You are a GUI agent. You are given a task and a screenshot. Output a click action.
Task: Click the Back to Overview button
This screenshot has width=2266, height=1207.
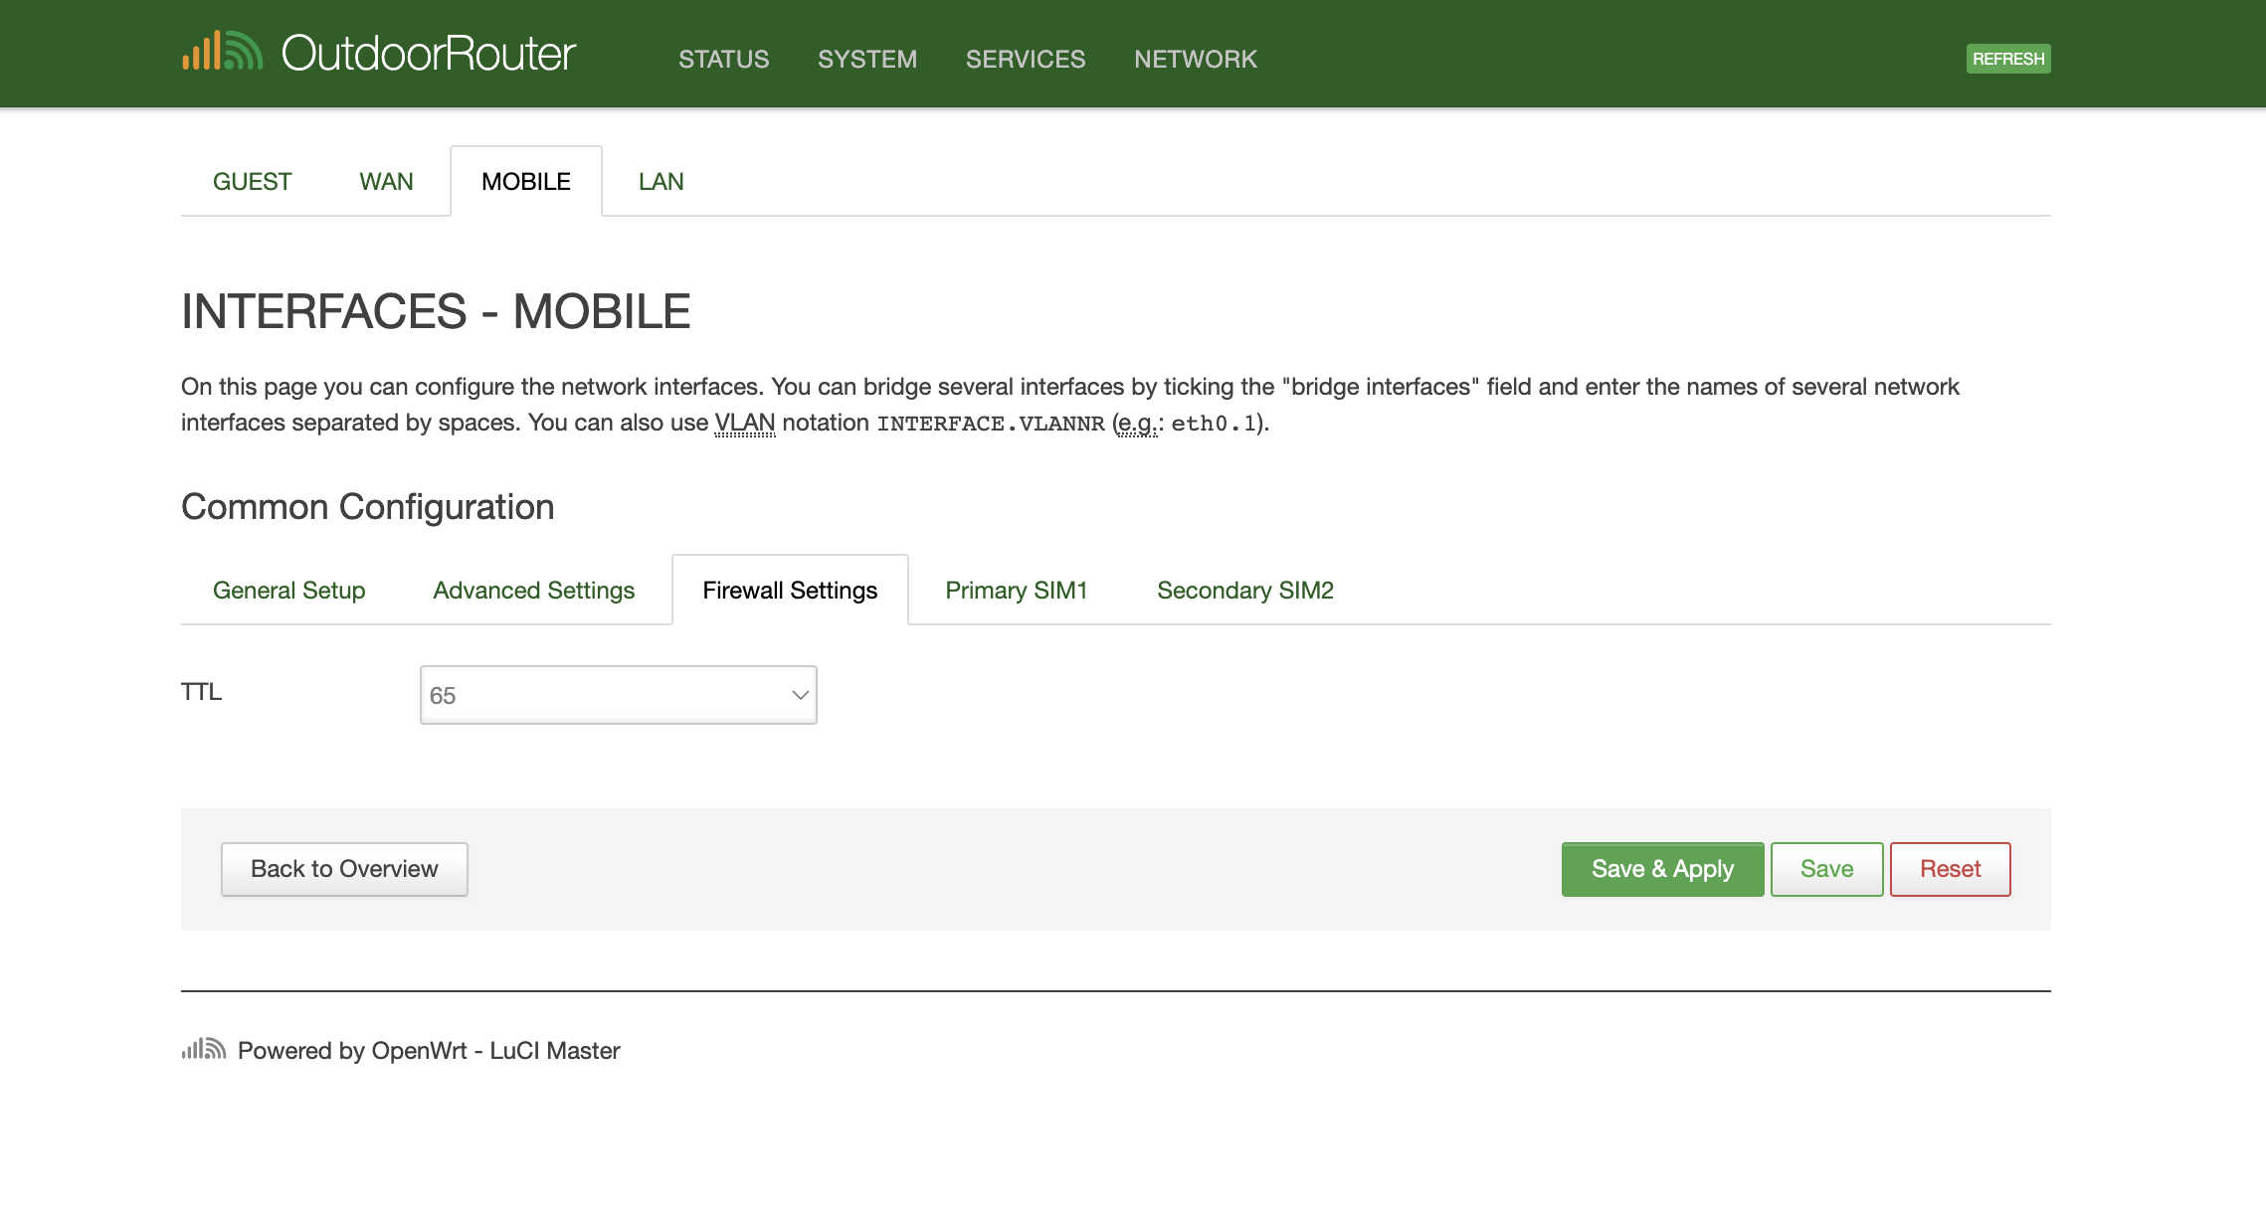[x=344, y=869]
